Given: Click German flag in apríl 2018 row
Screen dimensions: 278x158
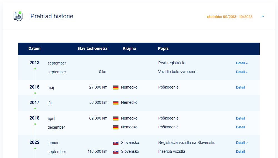Looking at the screenshot, I should (116, 118).
